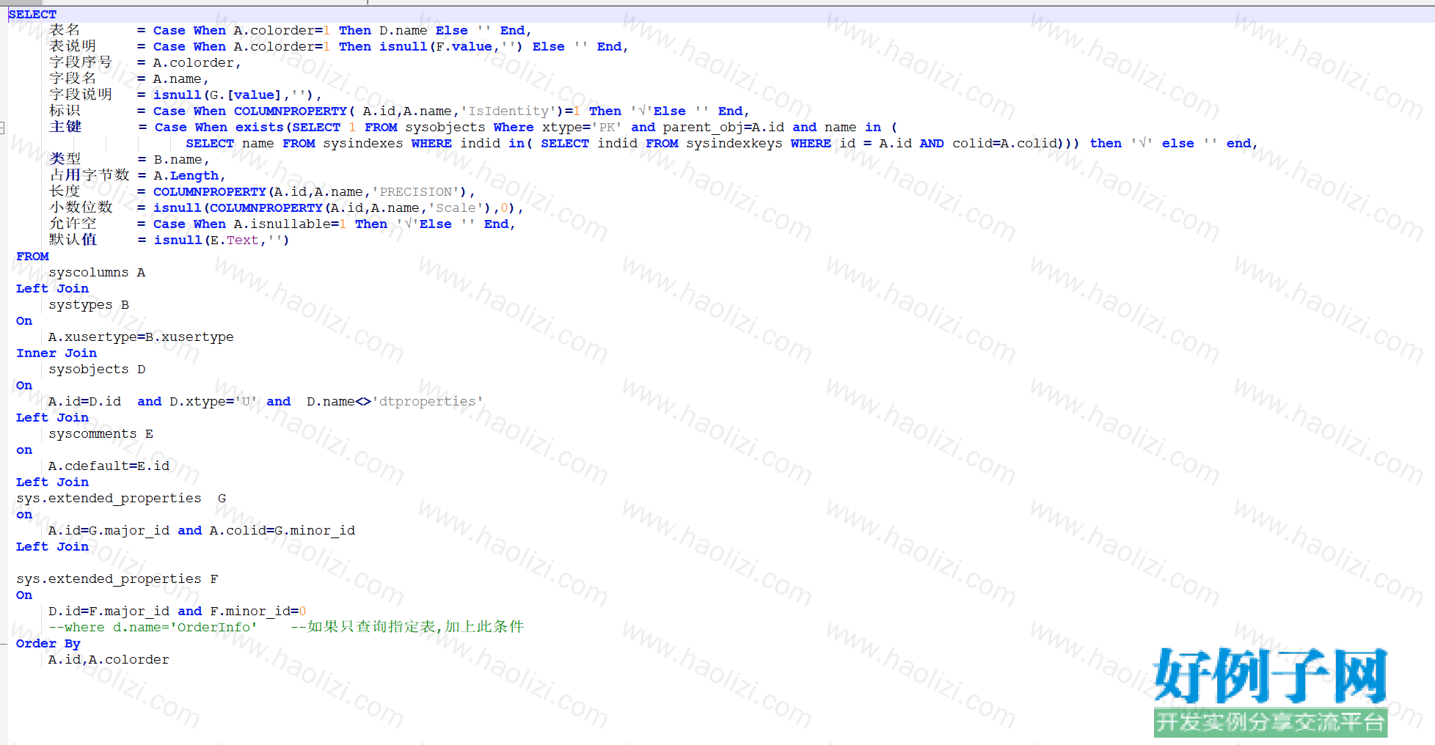1435x745 pixels.
Task: Click D.xtype='U' condition
Action: coord(213,401)
